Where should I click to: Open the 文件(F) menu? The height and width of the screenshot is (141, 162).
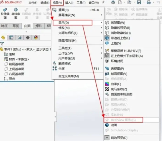click(33, 3)
